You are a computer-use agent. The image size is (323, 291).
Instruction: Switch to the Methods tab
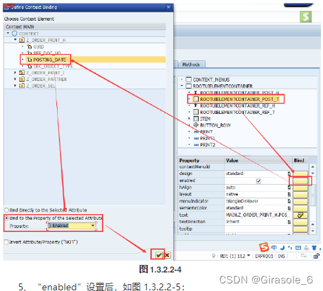pyautogui.click(x=191, y=65)
